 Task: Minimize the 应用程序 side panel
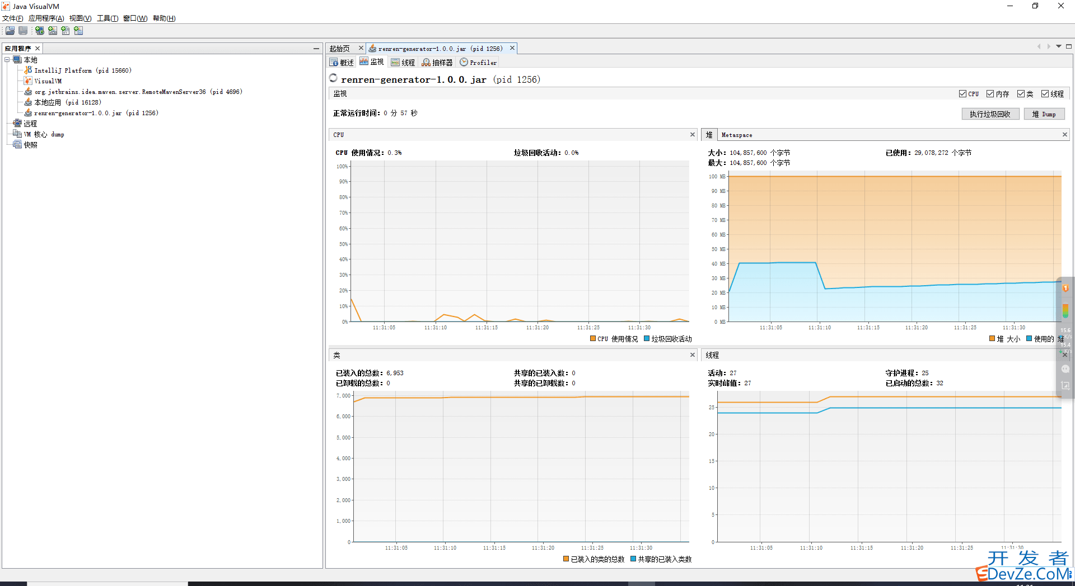(316, 49)
